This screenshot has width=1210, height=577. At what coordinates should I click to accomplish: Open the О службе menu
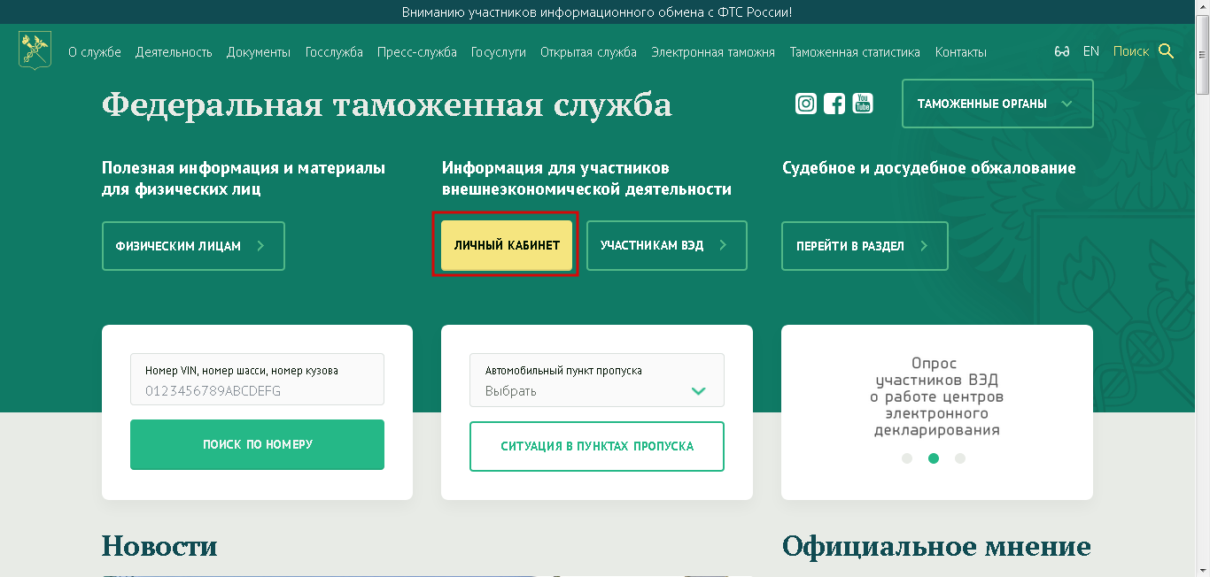[x=95, y=52]
